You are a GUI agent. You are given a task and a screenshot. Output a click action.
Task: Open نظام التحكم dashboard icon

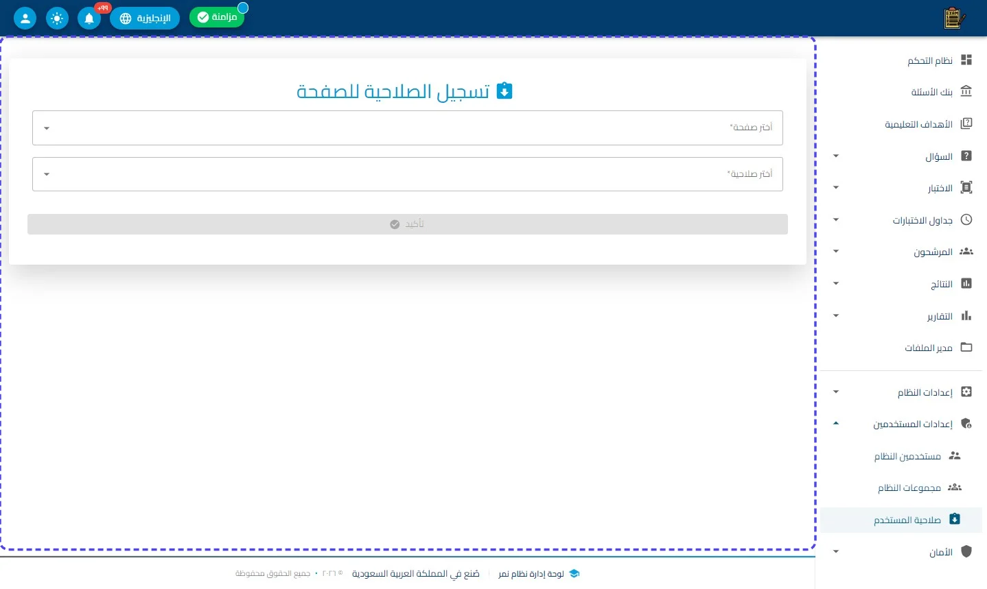tap(966, 60)
